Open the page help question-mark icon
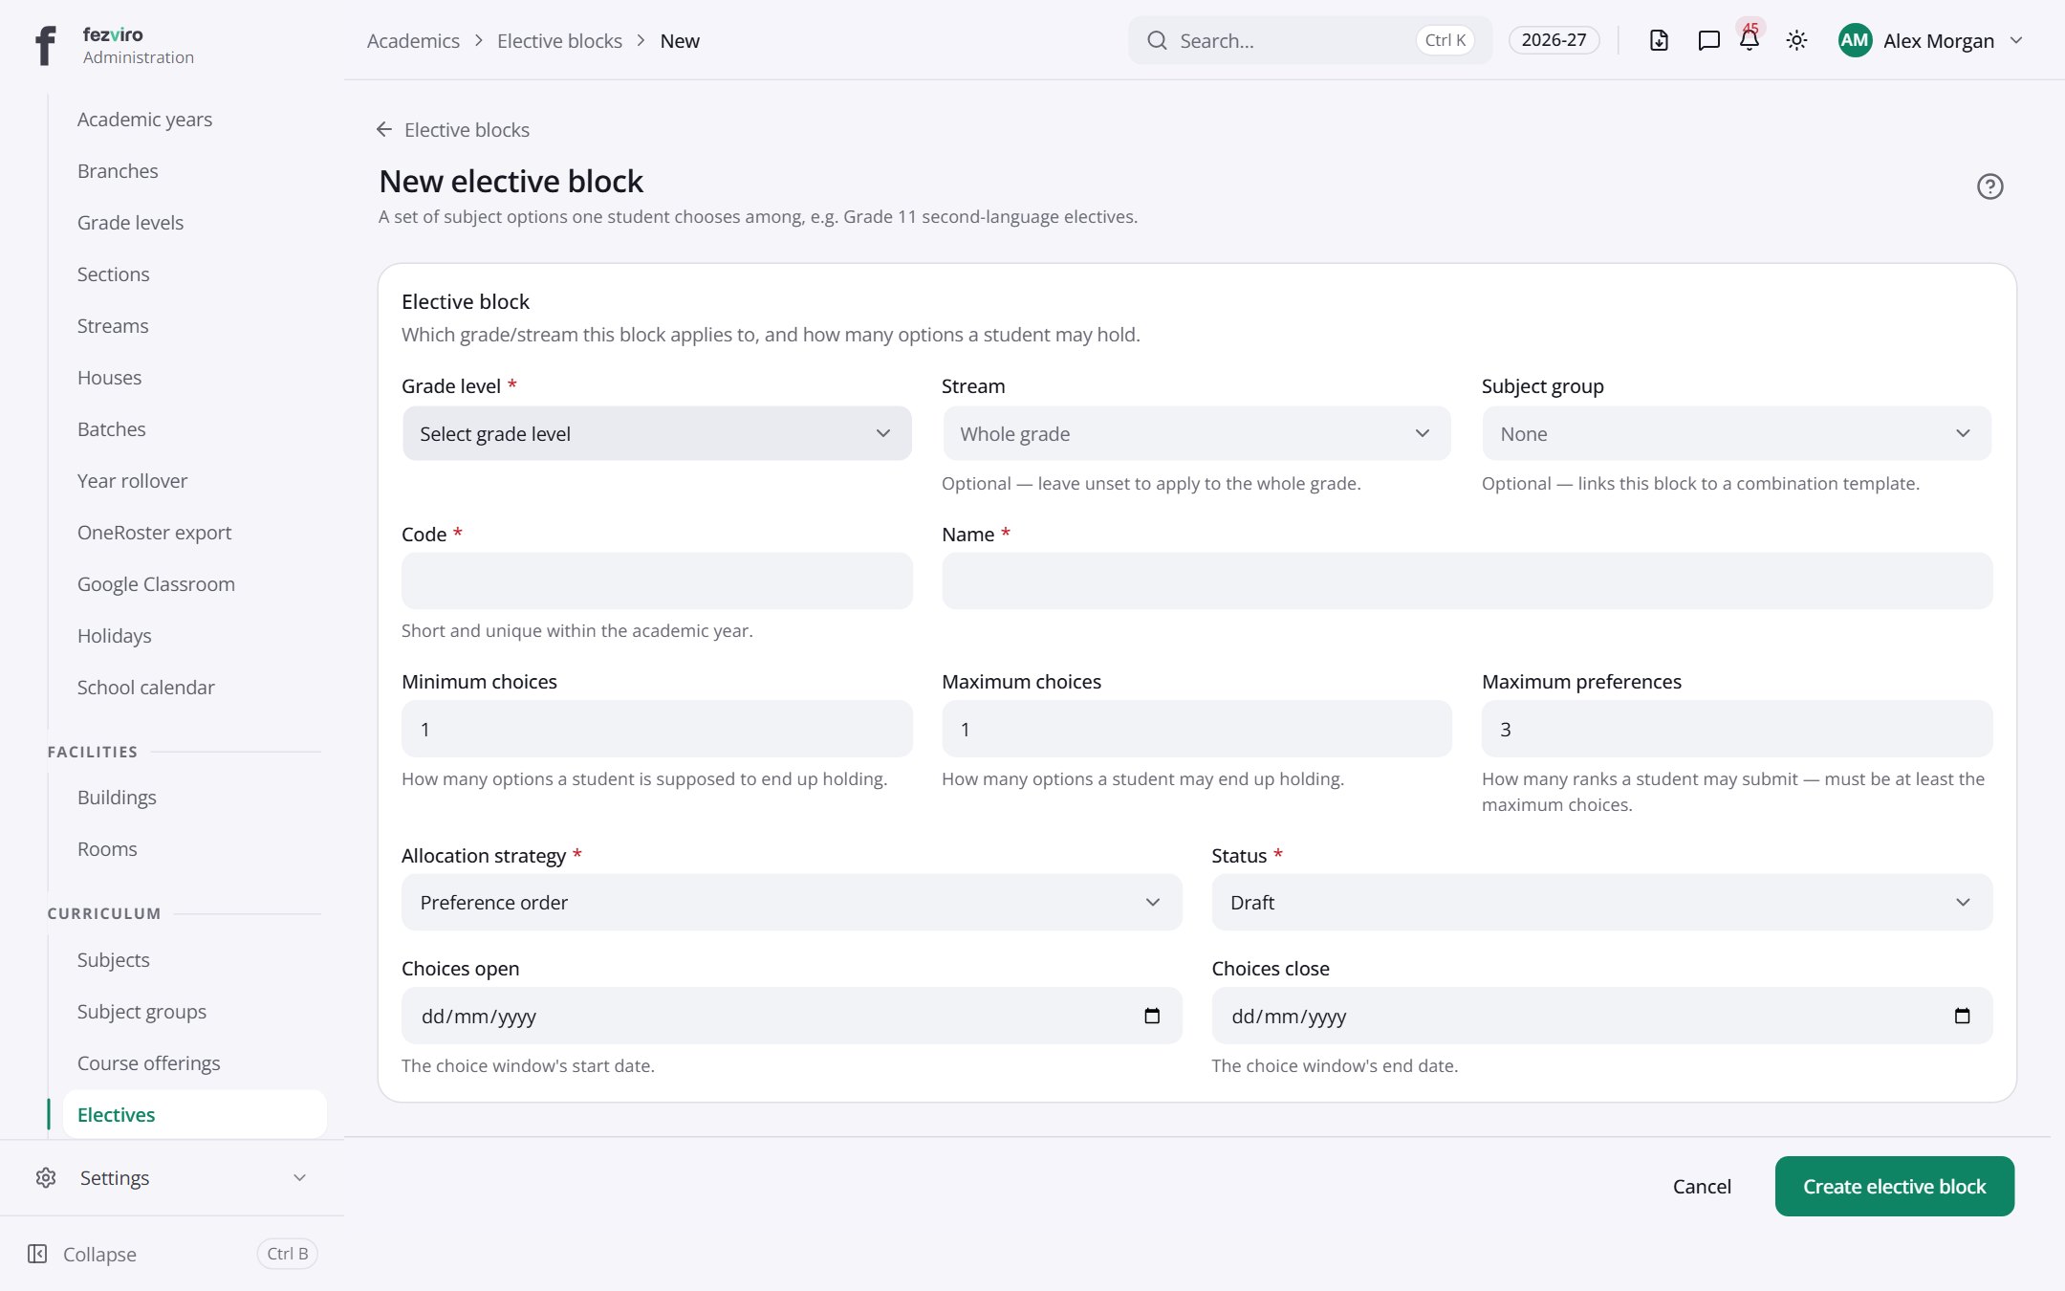 [1990, 186]
